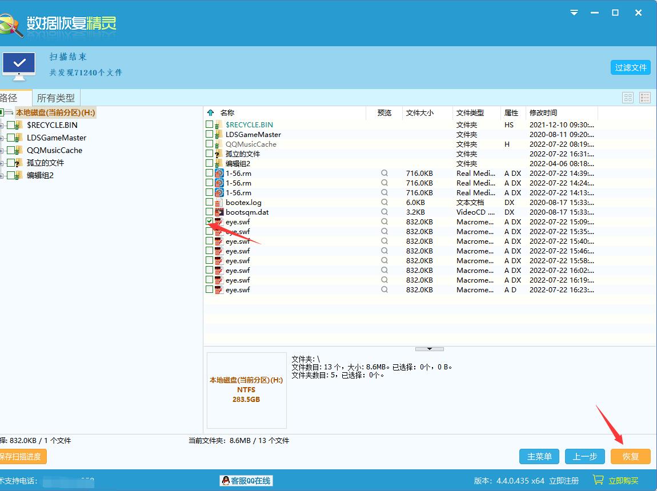Click the preview magnifier for bootex.log

click(x=384, y=203)
